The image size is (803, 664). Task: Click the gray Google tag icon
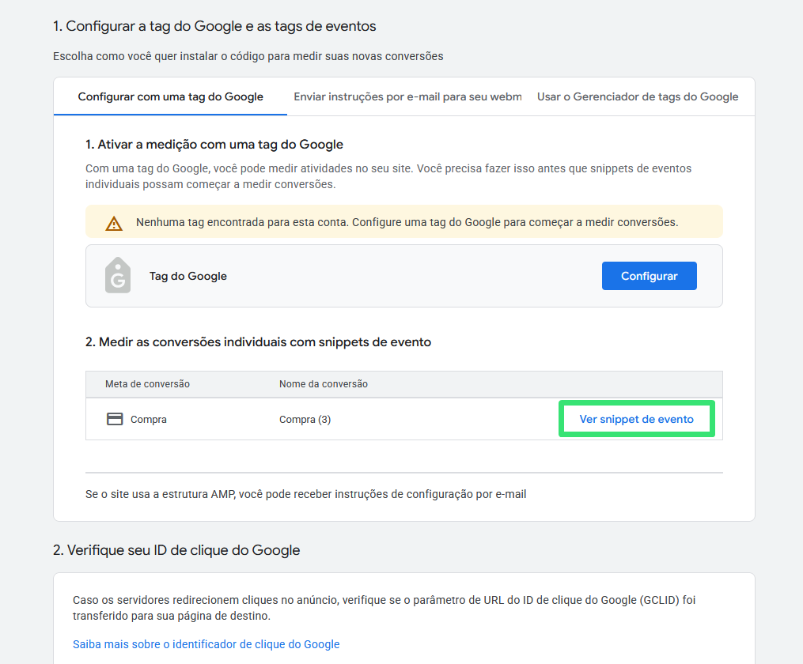tap(118, 276)
